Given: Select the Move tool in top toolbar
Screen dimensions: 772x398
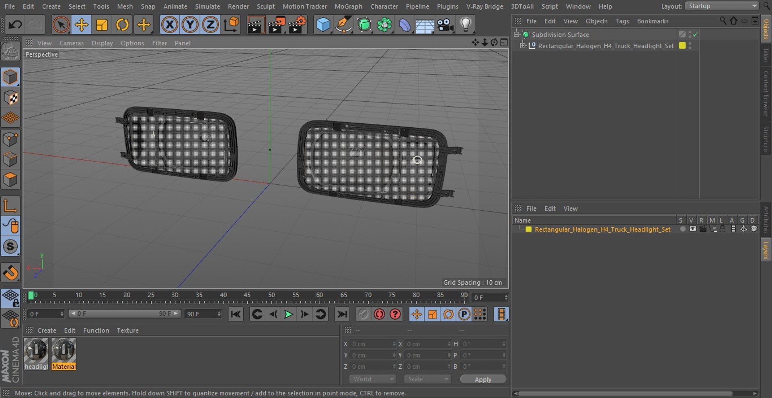Looking at the screenshot, I should (x=81, y=25).
